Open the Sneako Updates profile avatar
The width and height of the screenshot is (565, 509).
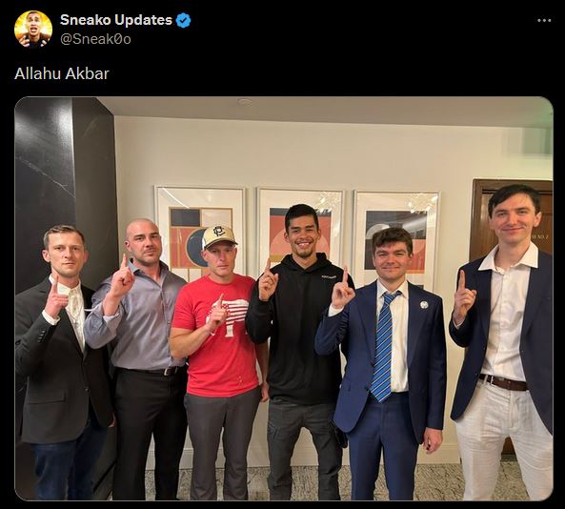tap(33, 30)
